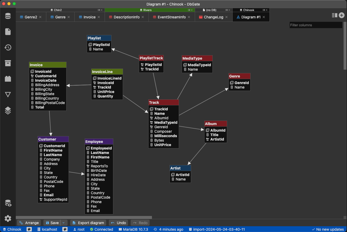Open the archive sidebar icon

pyautogui.click(x=8, y=63)
